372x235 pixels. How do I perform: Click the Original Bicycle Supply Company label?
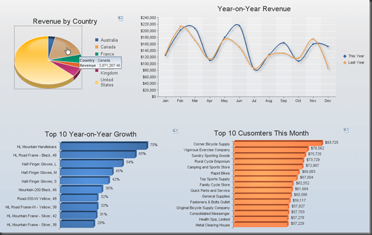point(203,208)
